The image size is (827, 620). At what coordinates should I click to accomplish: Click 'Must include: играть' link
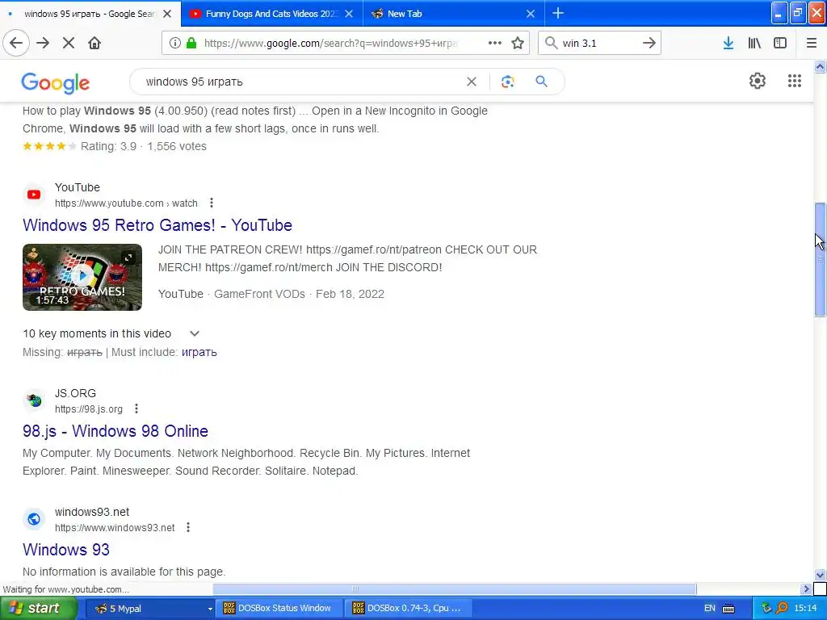pos(199,352)
